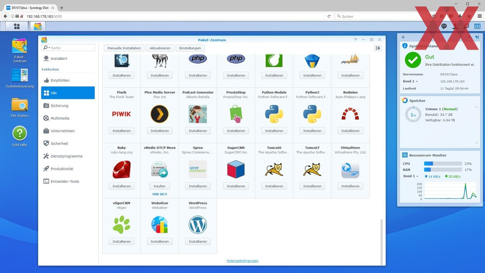This screenshot has height=273, width=485.
Task: Open the Sicherung category
Action: pyautogui.click(x=68, y=106)
